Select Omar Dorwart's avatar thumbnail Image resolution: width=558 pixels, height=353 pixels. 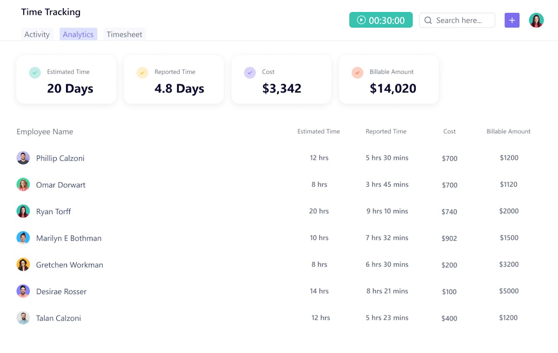[23, 184]
